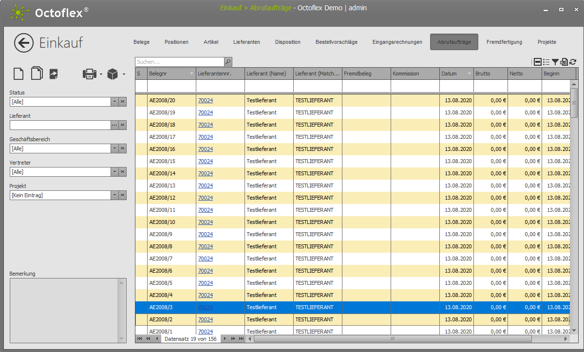The image size is (584, 352).
Task: Click the 3D cube icon
Action: pyautogui.click(x=113, y=74)
